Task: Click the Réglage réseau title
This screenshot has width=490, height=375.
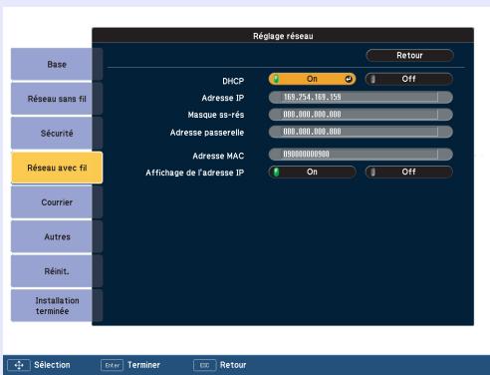Action: [x=283, y=36]
